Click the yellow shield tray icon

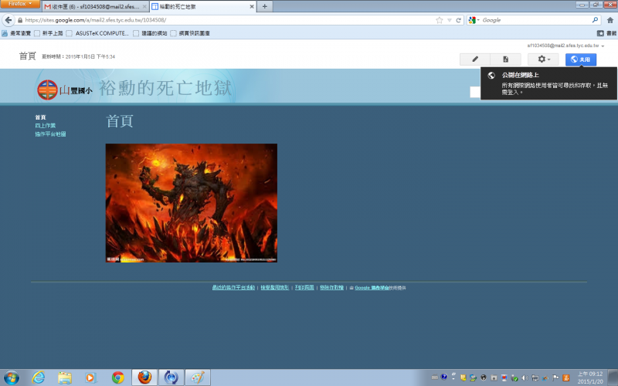tap(463, 378)
